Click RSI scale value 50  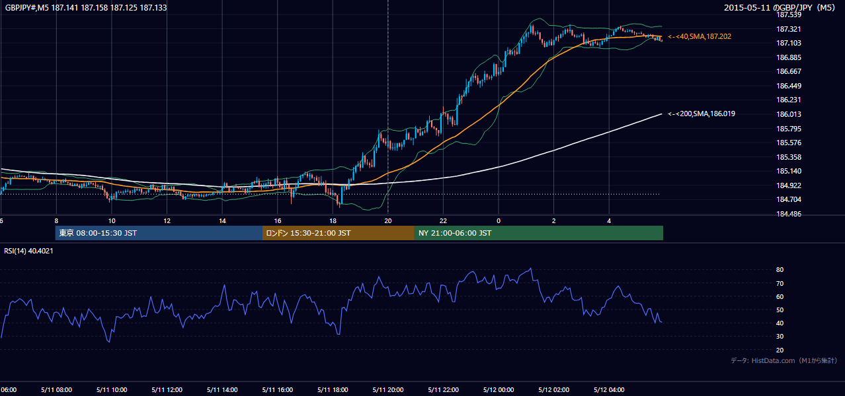pyautogui.click(x=780, y=310)
